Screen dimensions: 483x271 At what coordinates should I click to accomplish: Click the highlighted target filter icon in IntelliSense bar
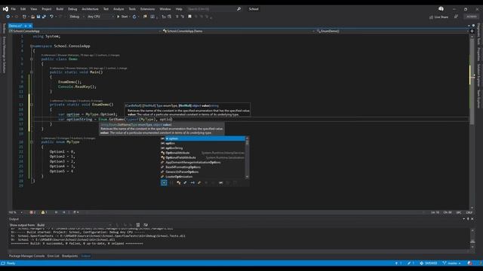tap(164, 182)
